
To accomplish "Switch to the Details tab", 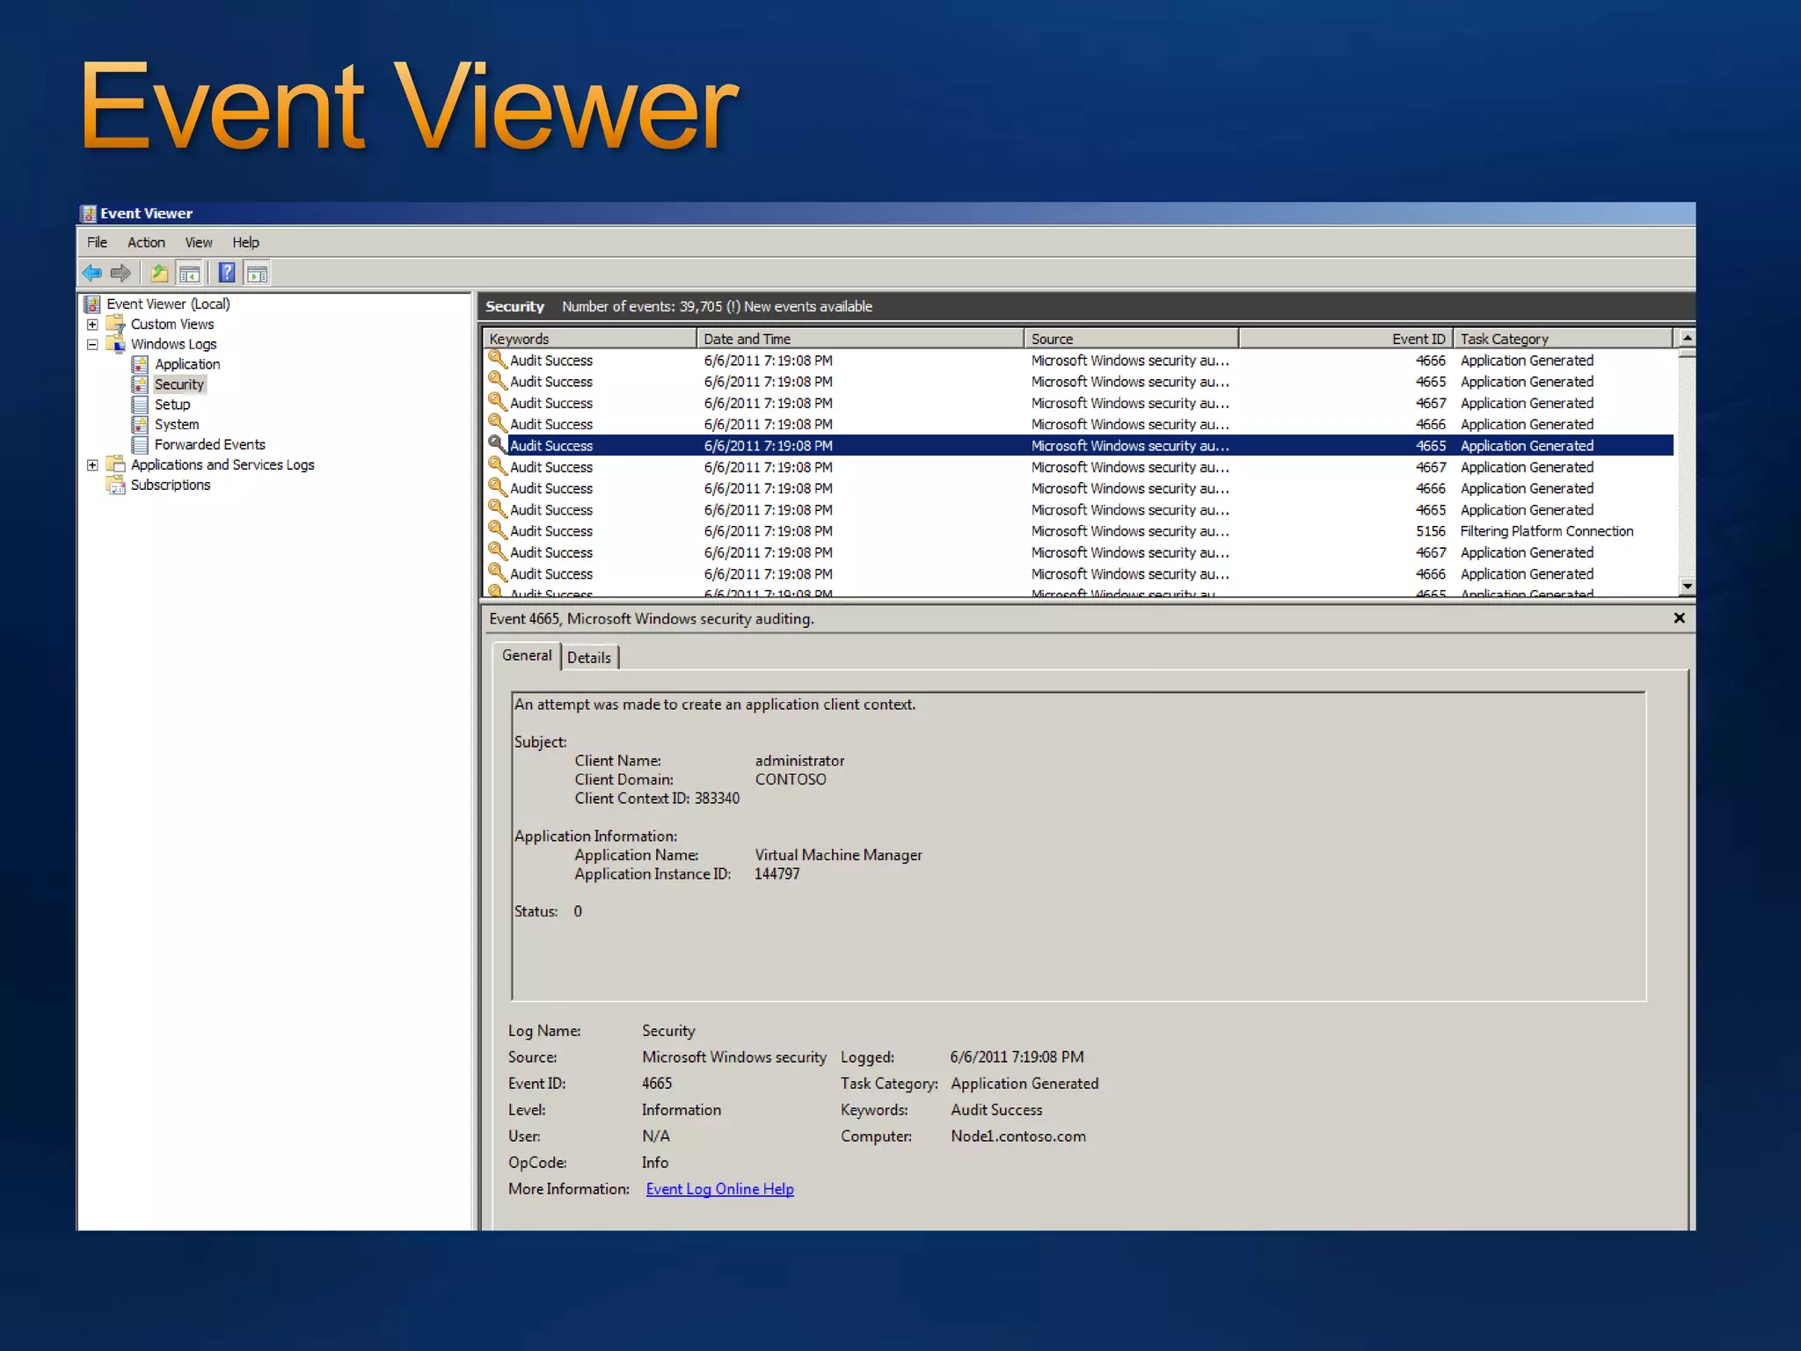I will coord(589,658).
